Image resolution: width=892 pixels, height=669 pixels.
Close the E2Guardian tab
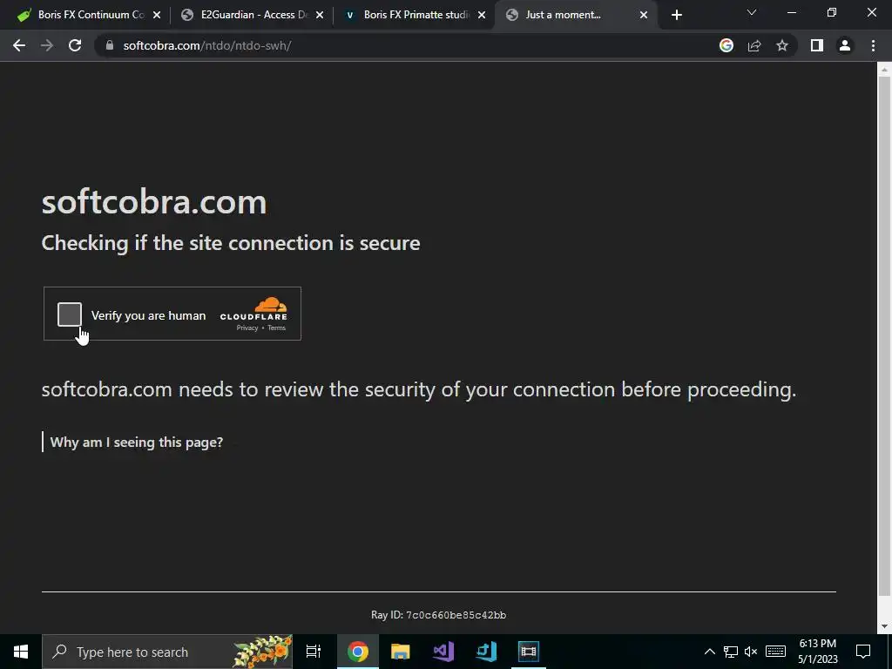[x=320, y=16]
